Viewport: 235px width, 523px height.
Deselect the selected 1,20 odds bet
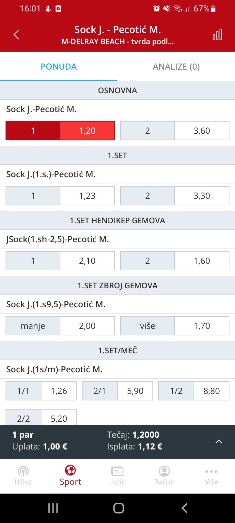(60, 131)
